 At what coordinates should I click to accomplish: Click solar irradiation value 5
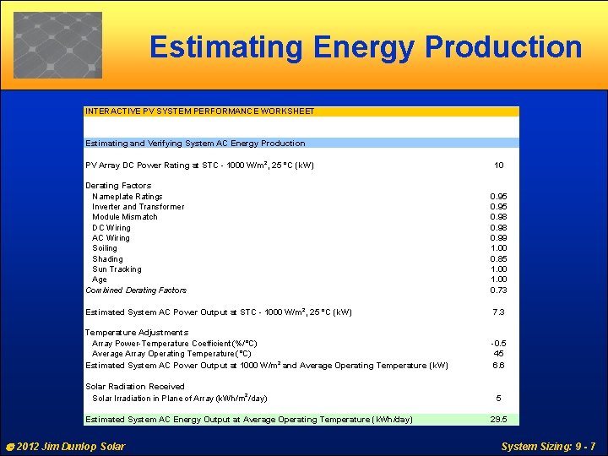[498, 399]
